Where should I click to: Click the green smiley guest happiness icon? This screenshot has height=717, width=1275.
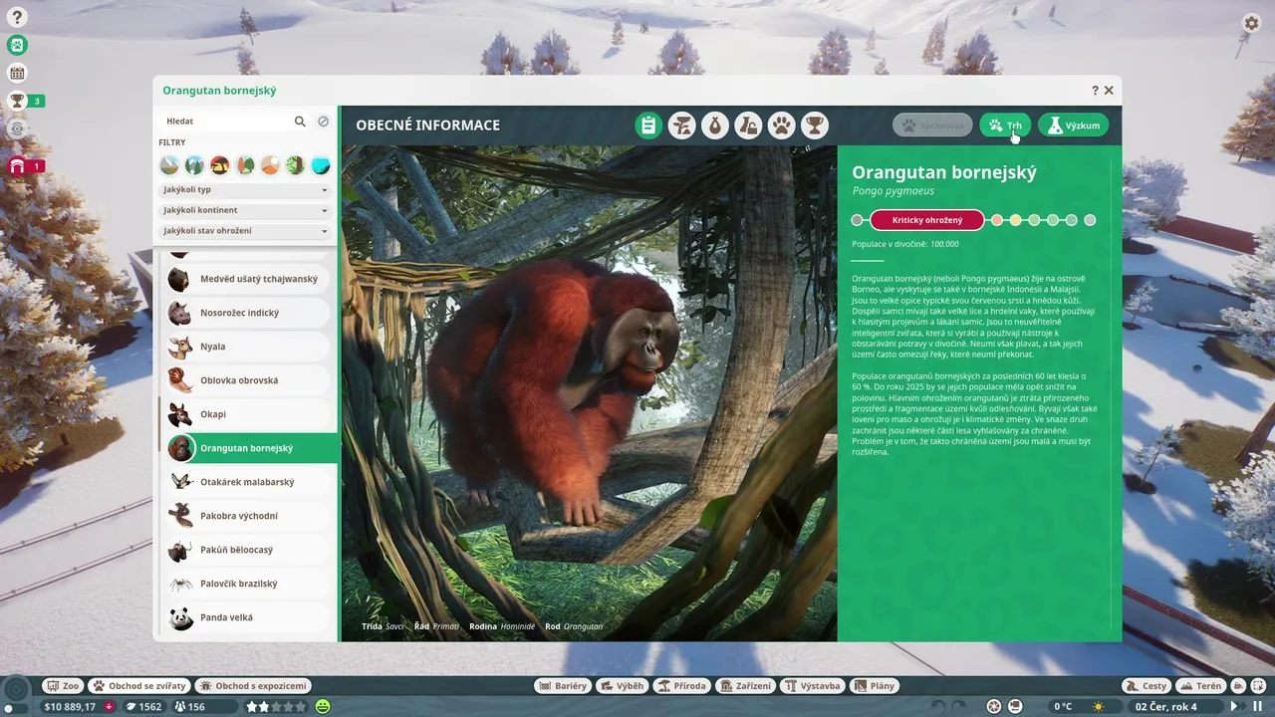(x=323, y=706)
